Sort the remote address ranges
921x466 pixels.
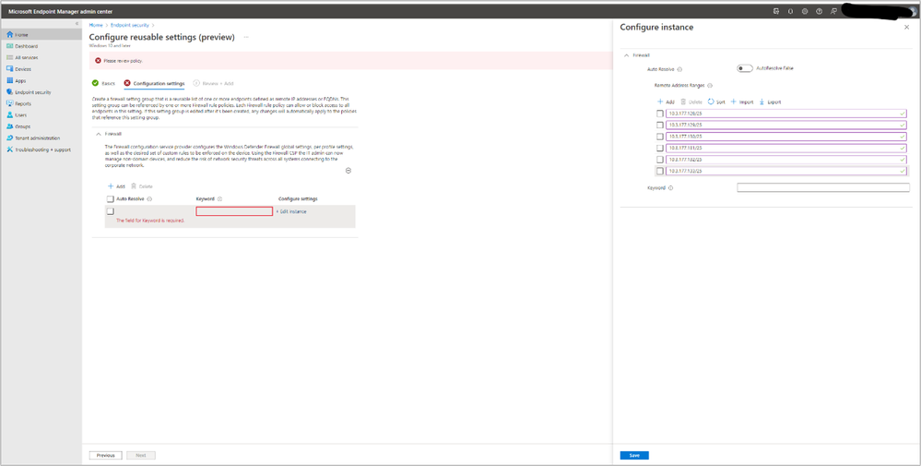pyautogui.click(x=716, y=102)
